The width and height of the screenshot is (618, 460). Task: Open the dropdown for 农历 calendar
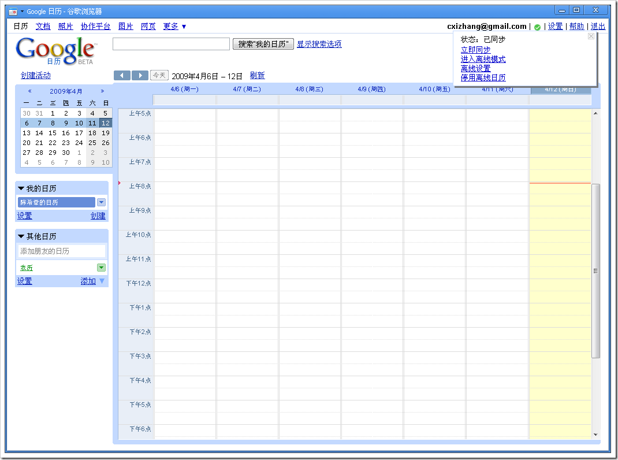click(101, 268)
